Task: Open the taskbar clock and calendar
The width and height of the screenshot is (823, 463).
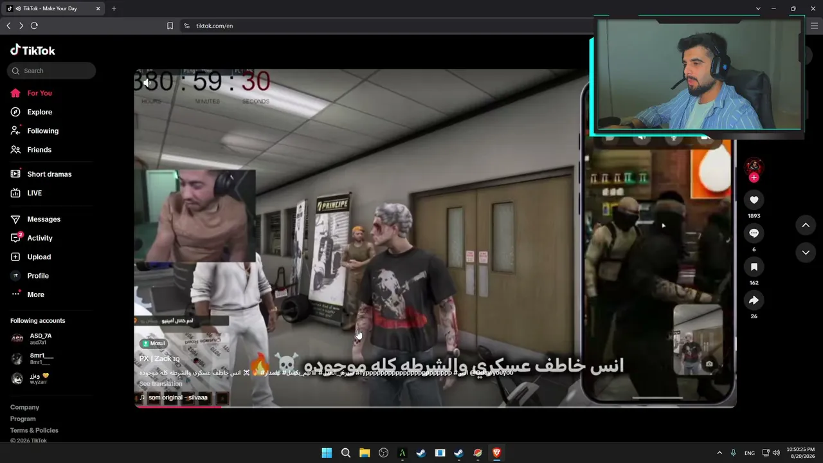Action: click(800, 453)
